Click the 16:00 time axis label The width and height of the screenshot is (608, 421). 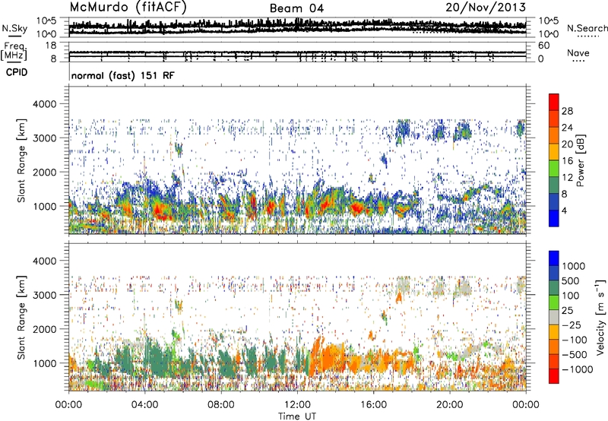(x=373, y=405)
